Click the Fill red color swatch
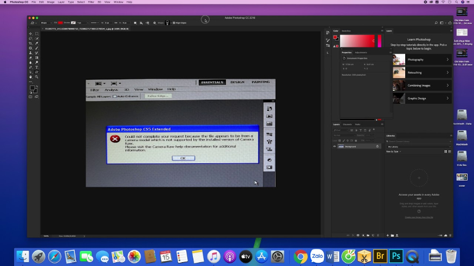The width and height of the screenshot is (474, 266). click(61, 23)
